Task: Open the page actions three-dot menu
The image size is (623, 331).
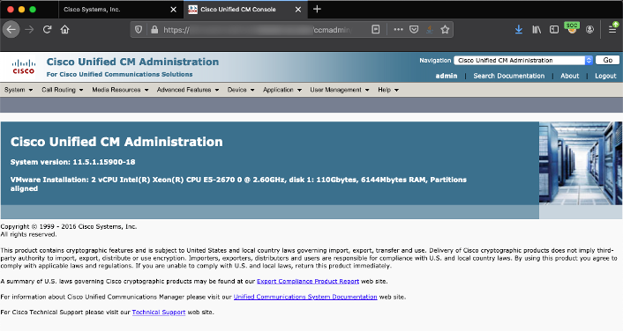Action: (398, 29)
